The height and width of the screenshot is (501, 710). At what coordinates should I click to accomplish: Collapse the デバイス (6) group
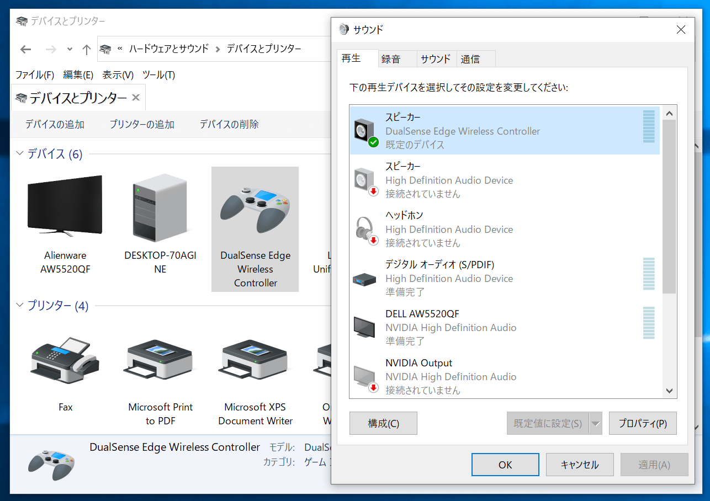[x=20, y=153]
